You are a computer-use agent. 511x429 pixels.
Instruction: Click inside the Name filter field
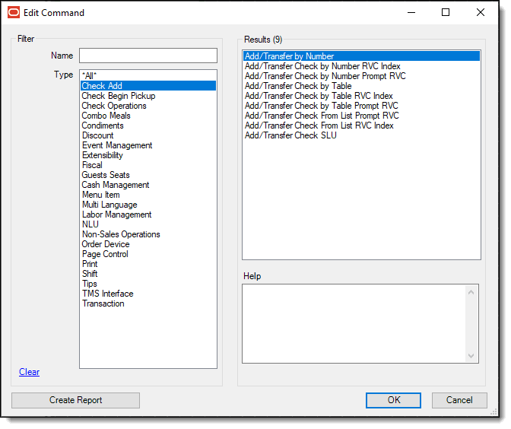[x=148, y=56]
